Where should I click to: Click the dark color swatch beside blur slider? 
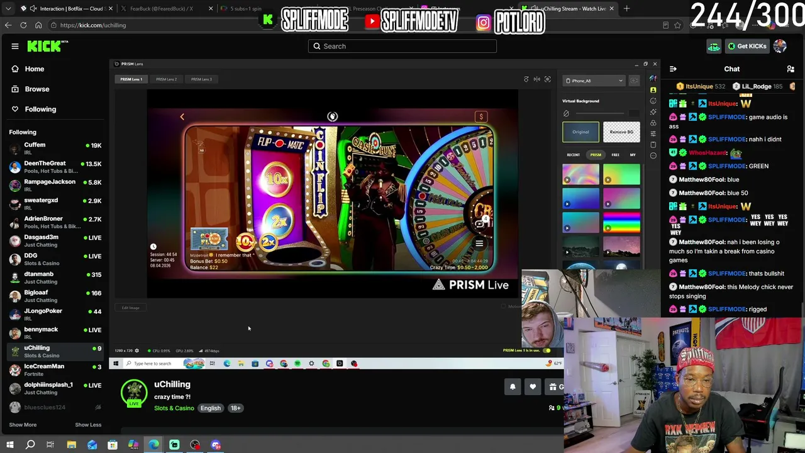634,114
